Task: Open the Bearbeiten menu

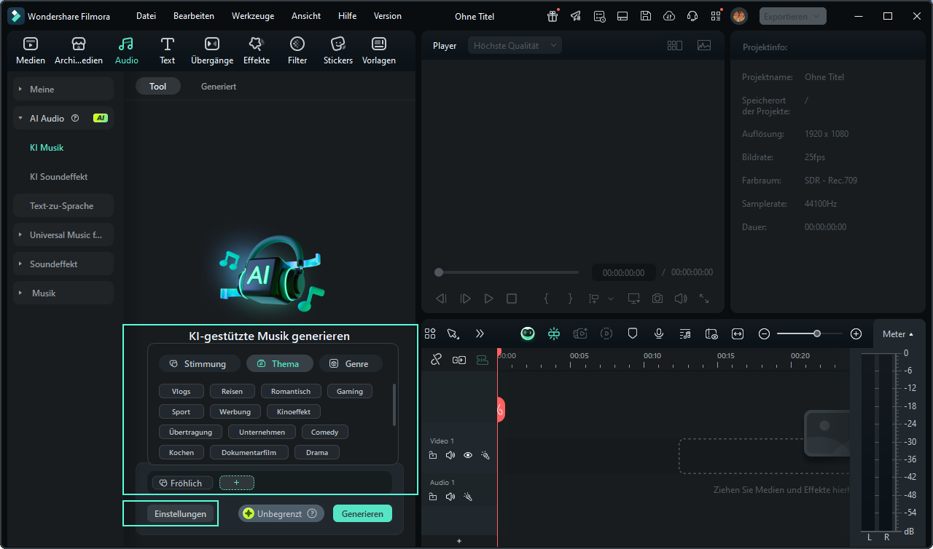Action: pyautogui.click(x=194, y=16)
